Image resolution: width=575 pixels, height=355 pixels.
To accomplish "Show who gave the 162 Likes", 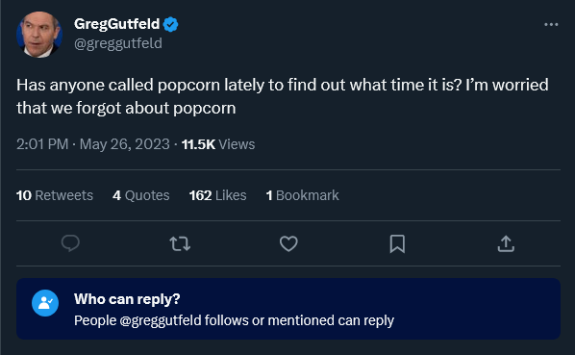I will [218, 195].
